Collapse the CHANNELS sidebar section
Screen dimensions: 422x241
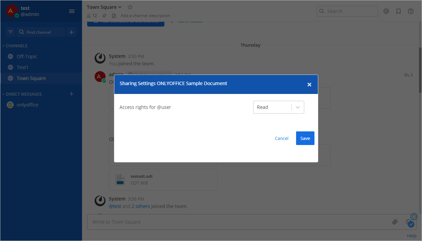tap(16, 46)
